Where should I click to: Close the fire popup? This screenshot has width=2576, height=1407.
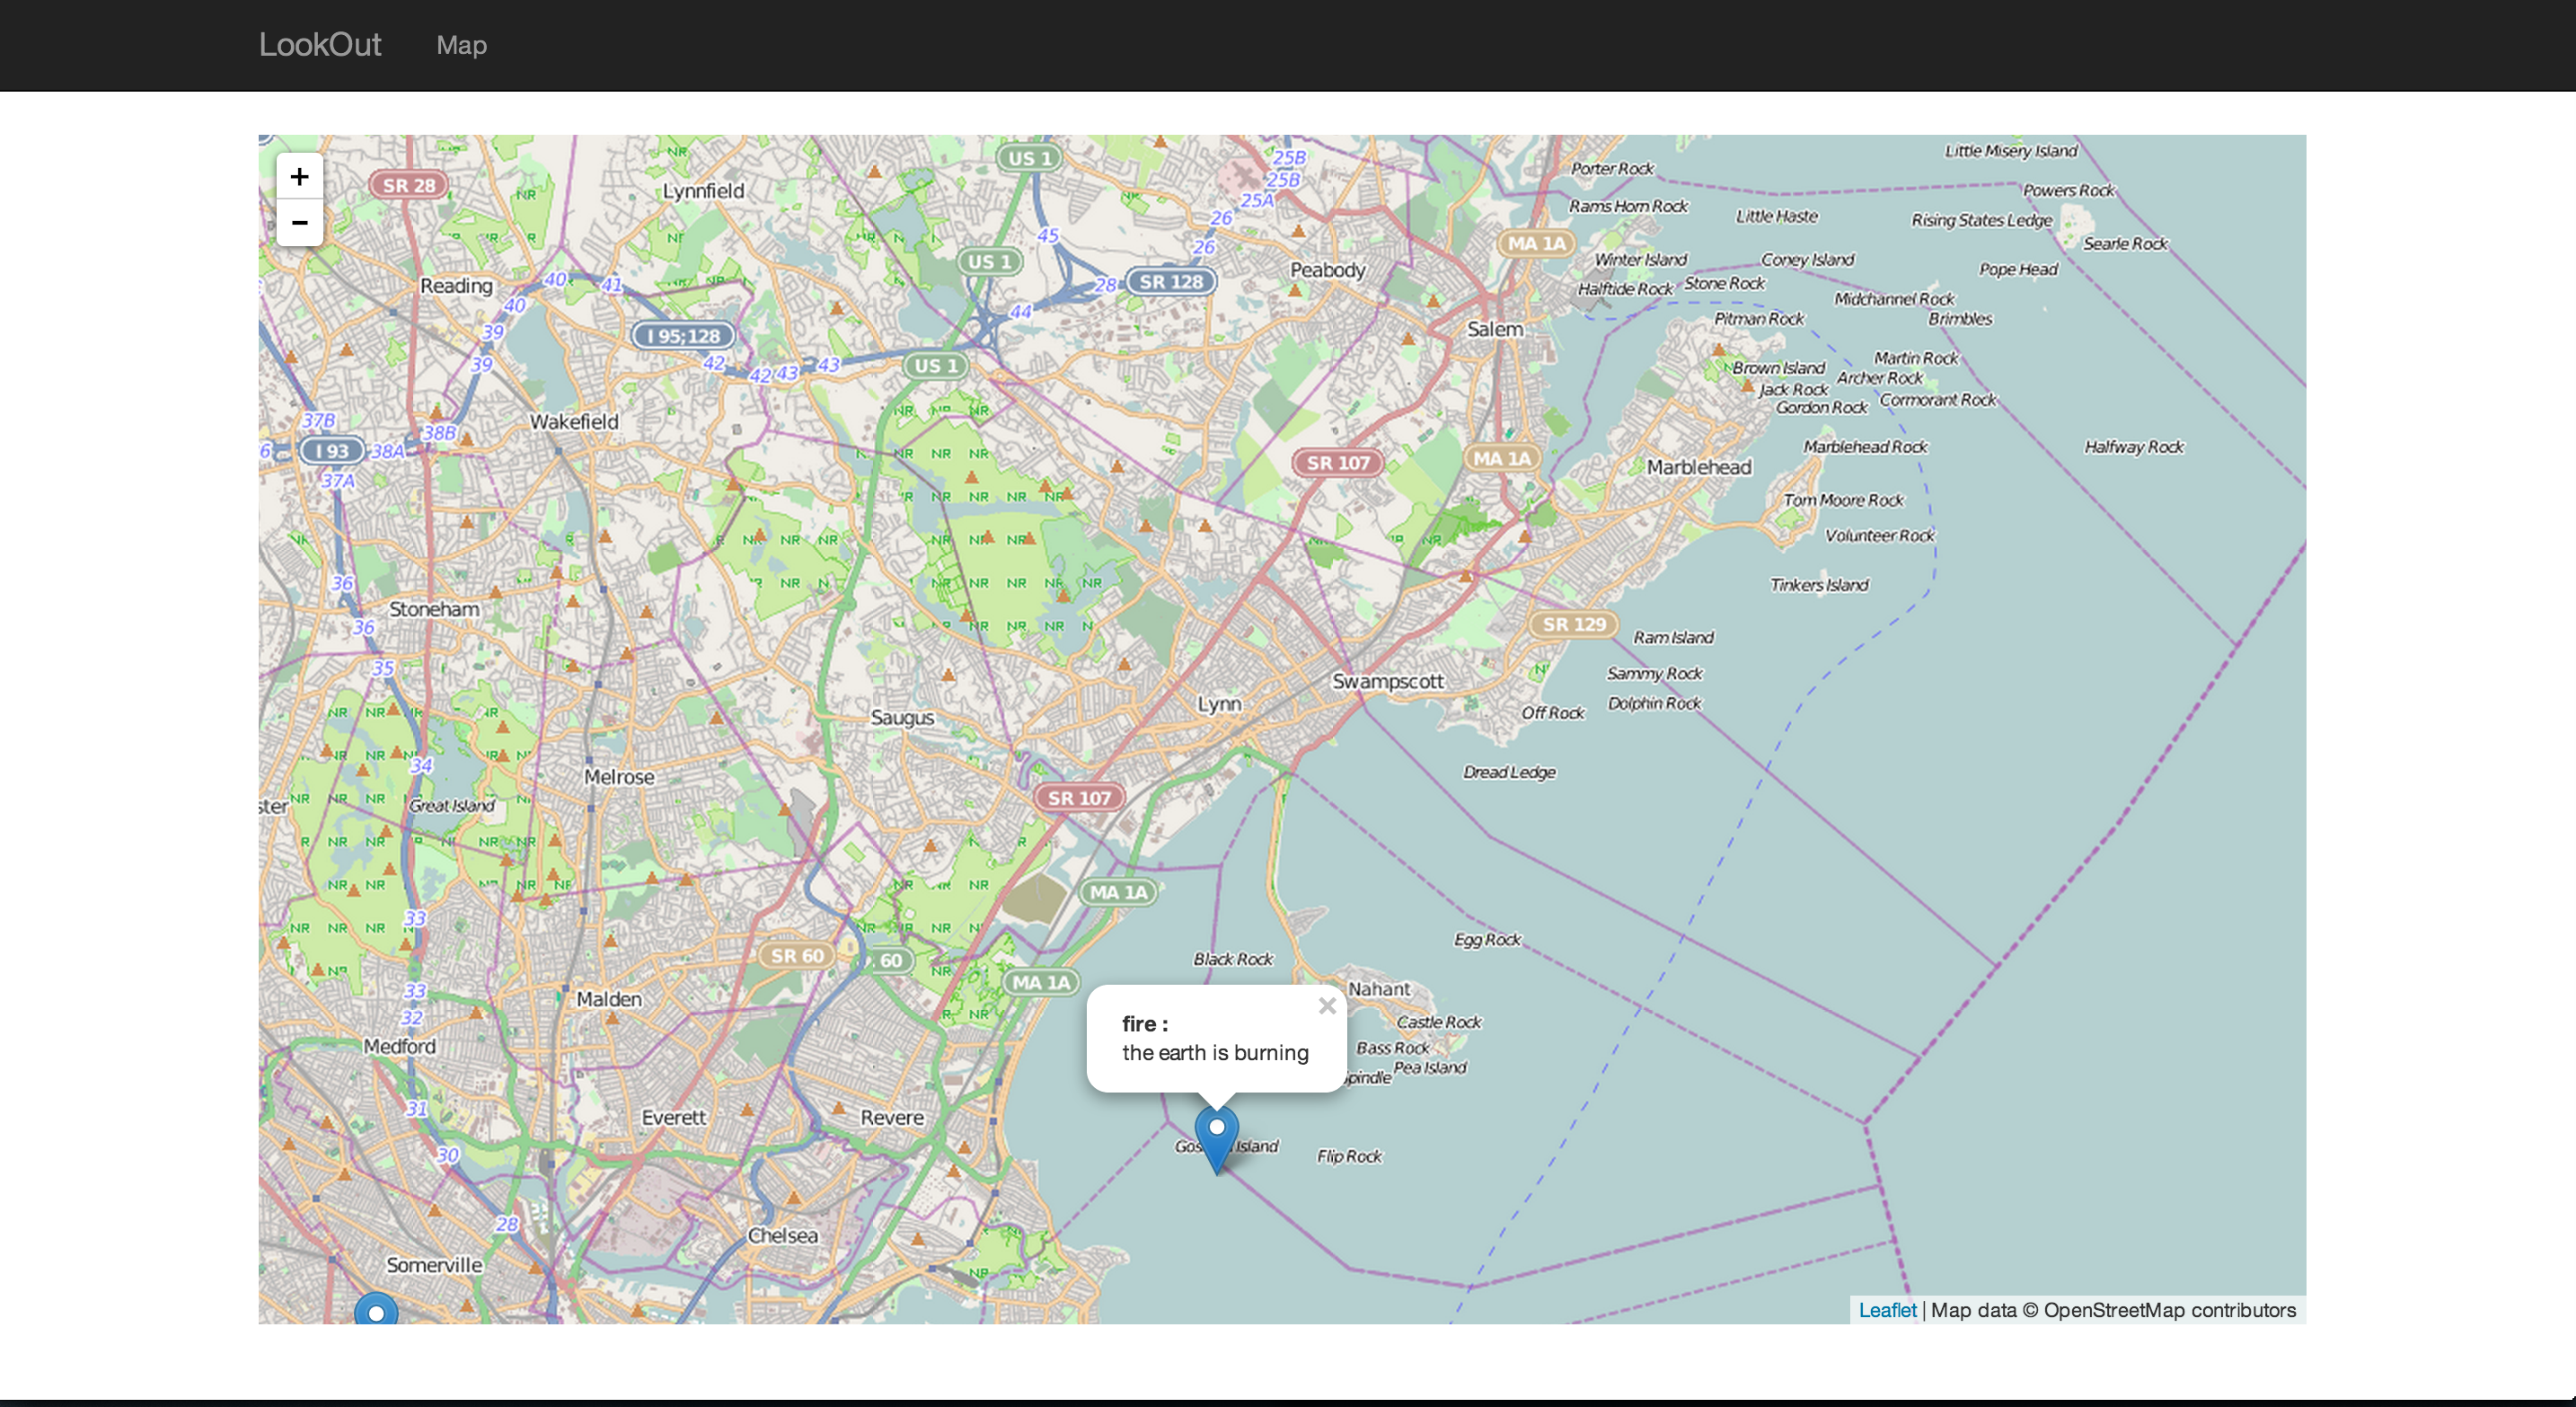click(x=1326, y=1006)
